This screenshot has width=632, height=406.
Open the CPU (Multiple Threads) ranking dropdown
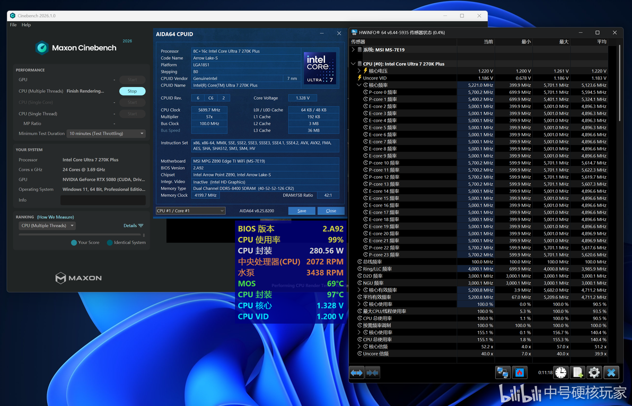[47, 226]
